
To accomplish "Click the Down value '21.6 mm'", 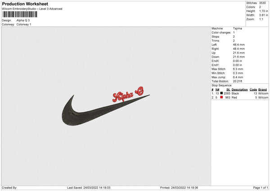I will [x=239, y=57].
